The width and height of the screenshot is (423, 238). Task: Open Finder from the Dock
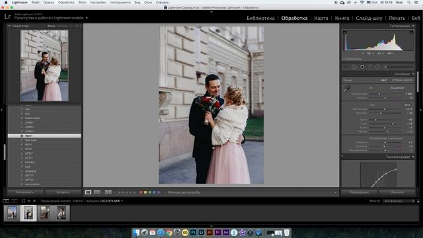tap(136, 232)
